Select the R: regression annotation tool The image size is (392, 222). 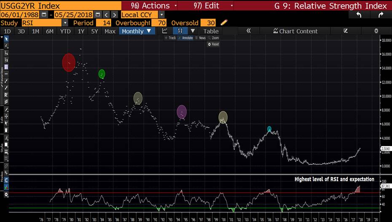click(6, 95)
